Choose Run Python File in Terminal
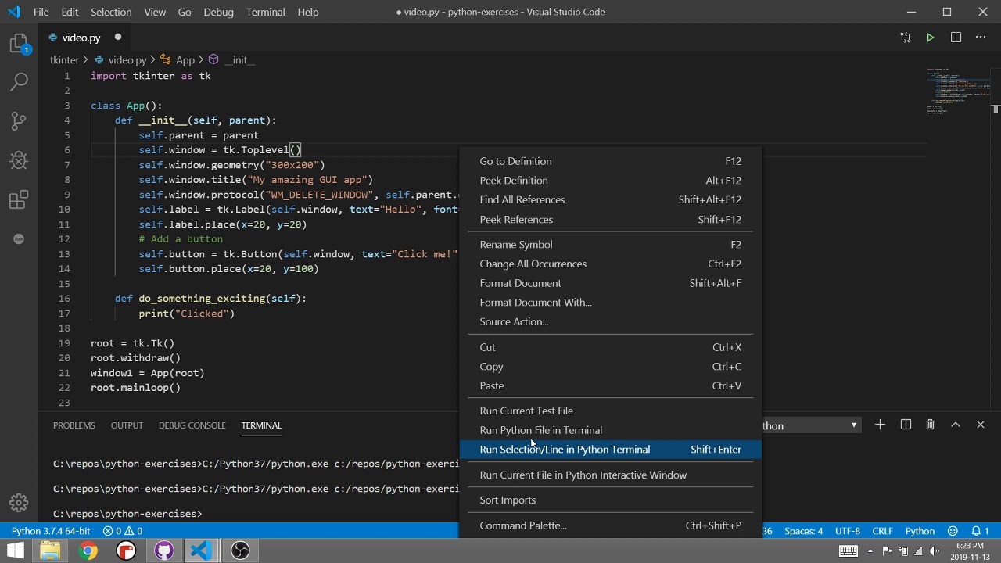Image resolution: width=1001 pixels, height=563 pixels. tap(540, 430)
